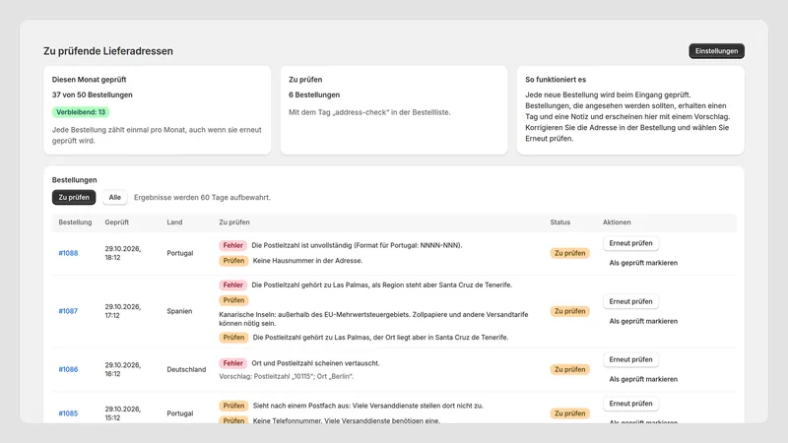Click 'Erneut prüfen' for order #1088

coord(630,243)
